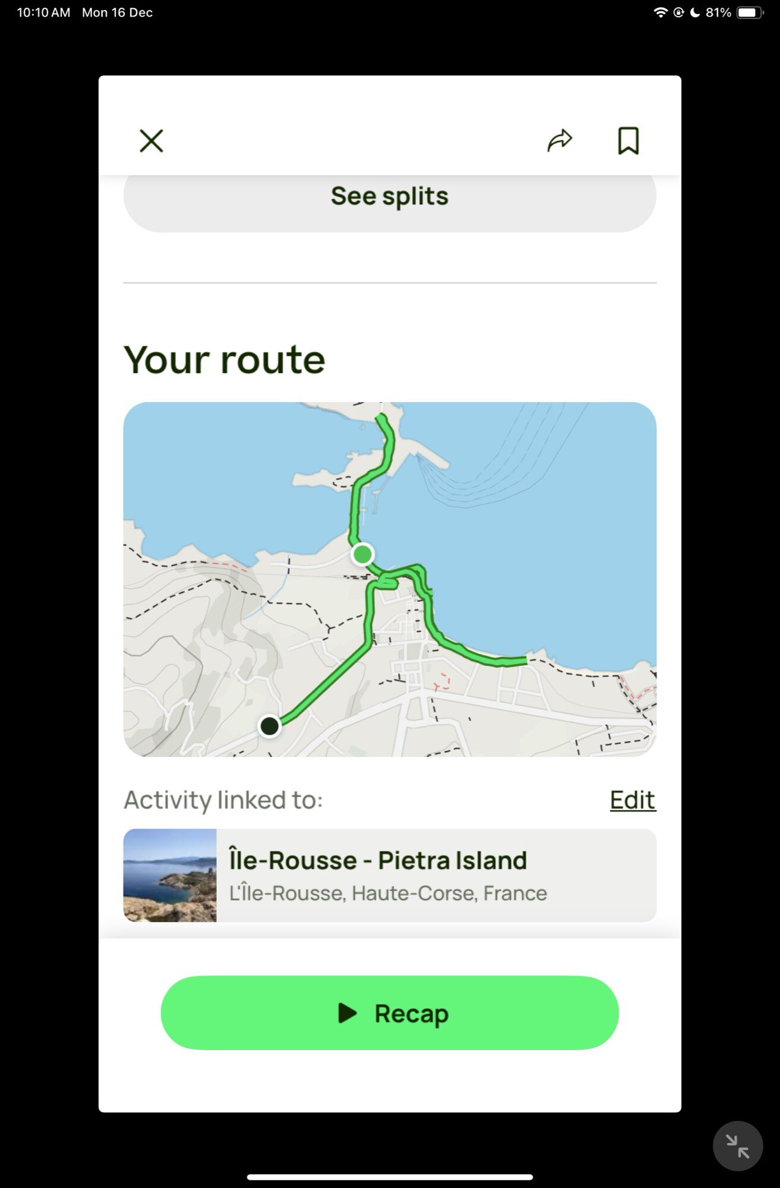This screenshot has height=1188, width=780.
Task: Click the battery indicator icon
Action: click(x=750, y=12)
